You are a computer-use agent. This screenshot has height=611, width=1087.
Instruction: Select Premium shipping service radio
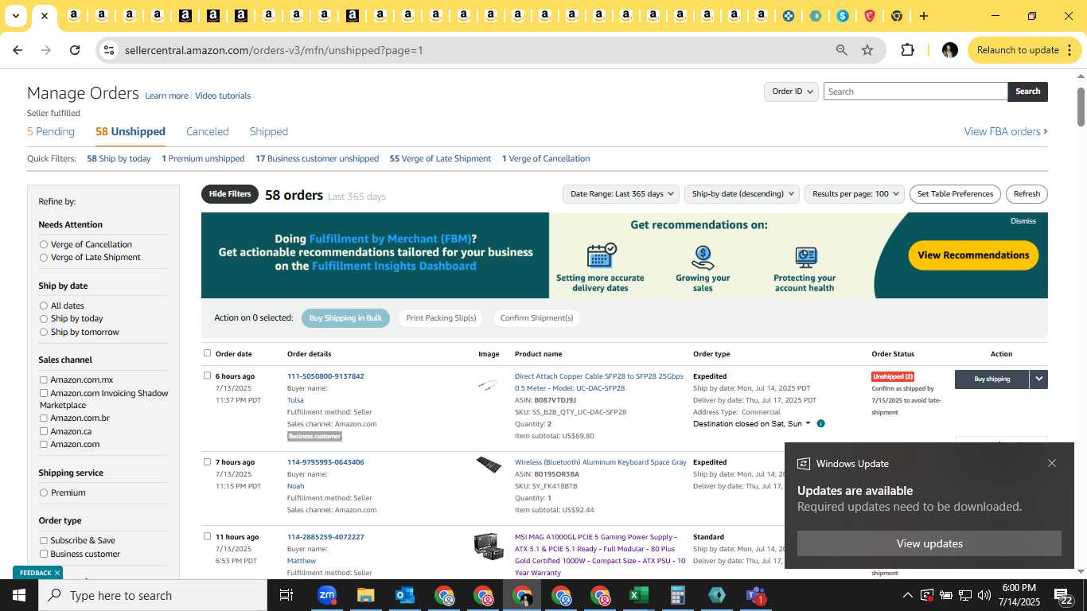[44, 492]
